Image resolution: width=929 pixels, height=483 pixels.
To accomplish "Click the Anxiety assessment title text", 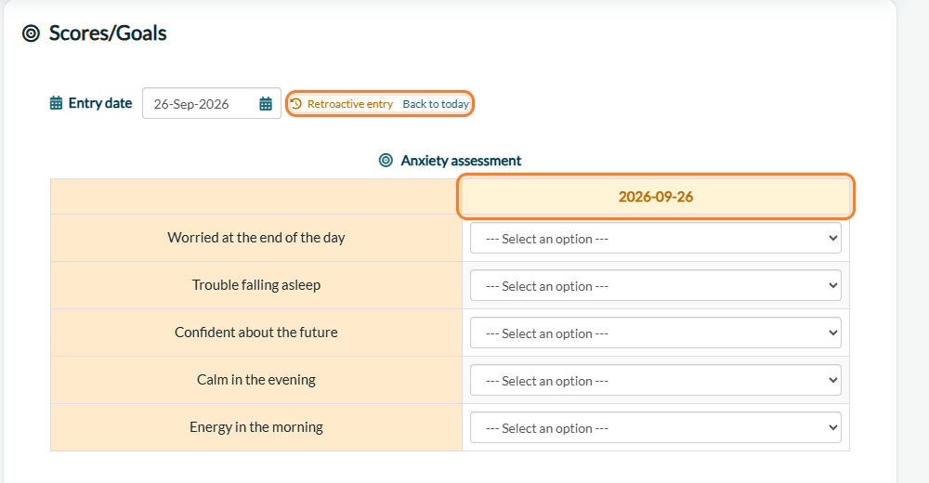I will coord(461,161).
